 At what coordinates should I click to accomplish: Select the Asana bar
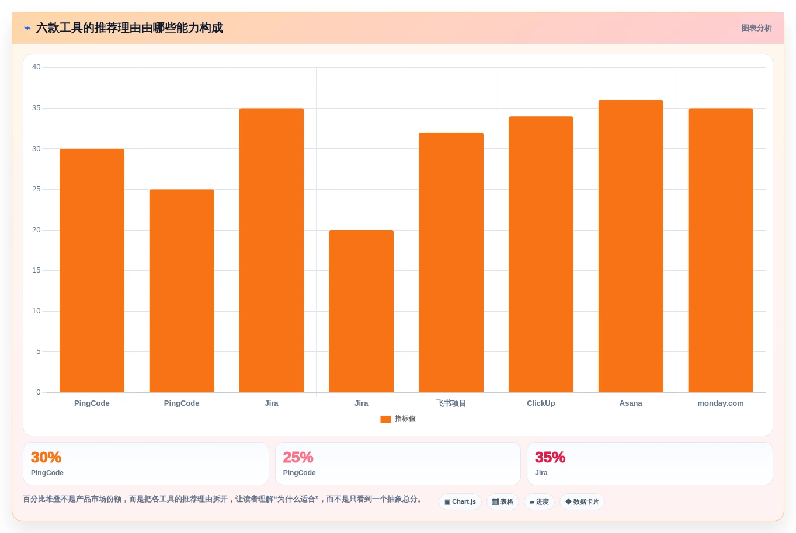tap(631, 246)
